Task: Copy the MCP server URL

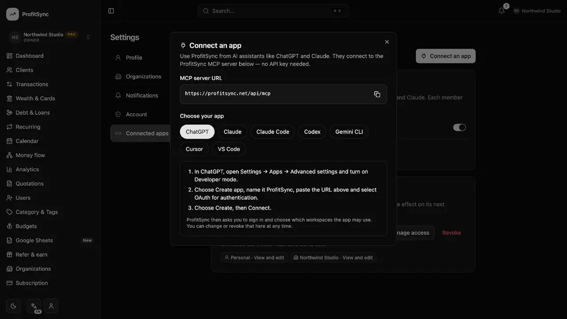Action: (377, 94)
